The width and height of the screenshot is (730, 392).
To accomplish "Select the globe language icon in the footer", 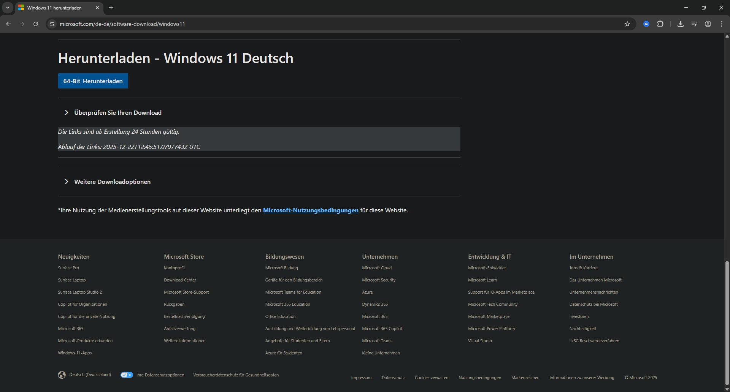I will click(62, 375).
